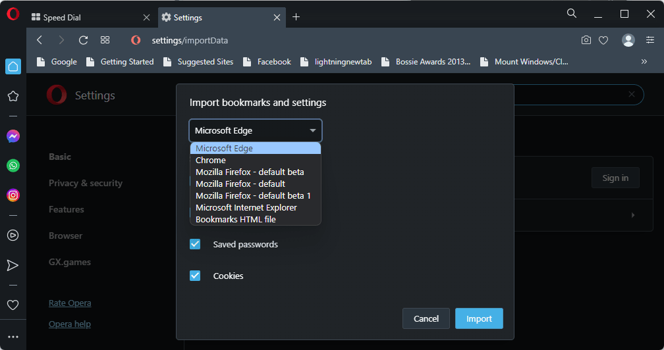The height and width of the screenshot is (350, 664).
Task: Open sidebar setup three-dots menu
Action: click(13, 337)
